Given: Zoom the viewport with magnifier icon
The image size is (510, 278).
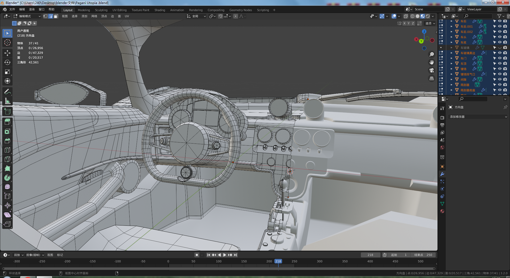Looking at the screenshot, I should coord(432,54).
